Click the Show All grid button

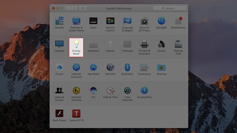83,8
